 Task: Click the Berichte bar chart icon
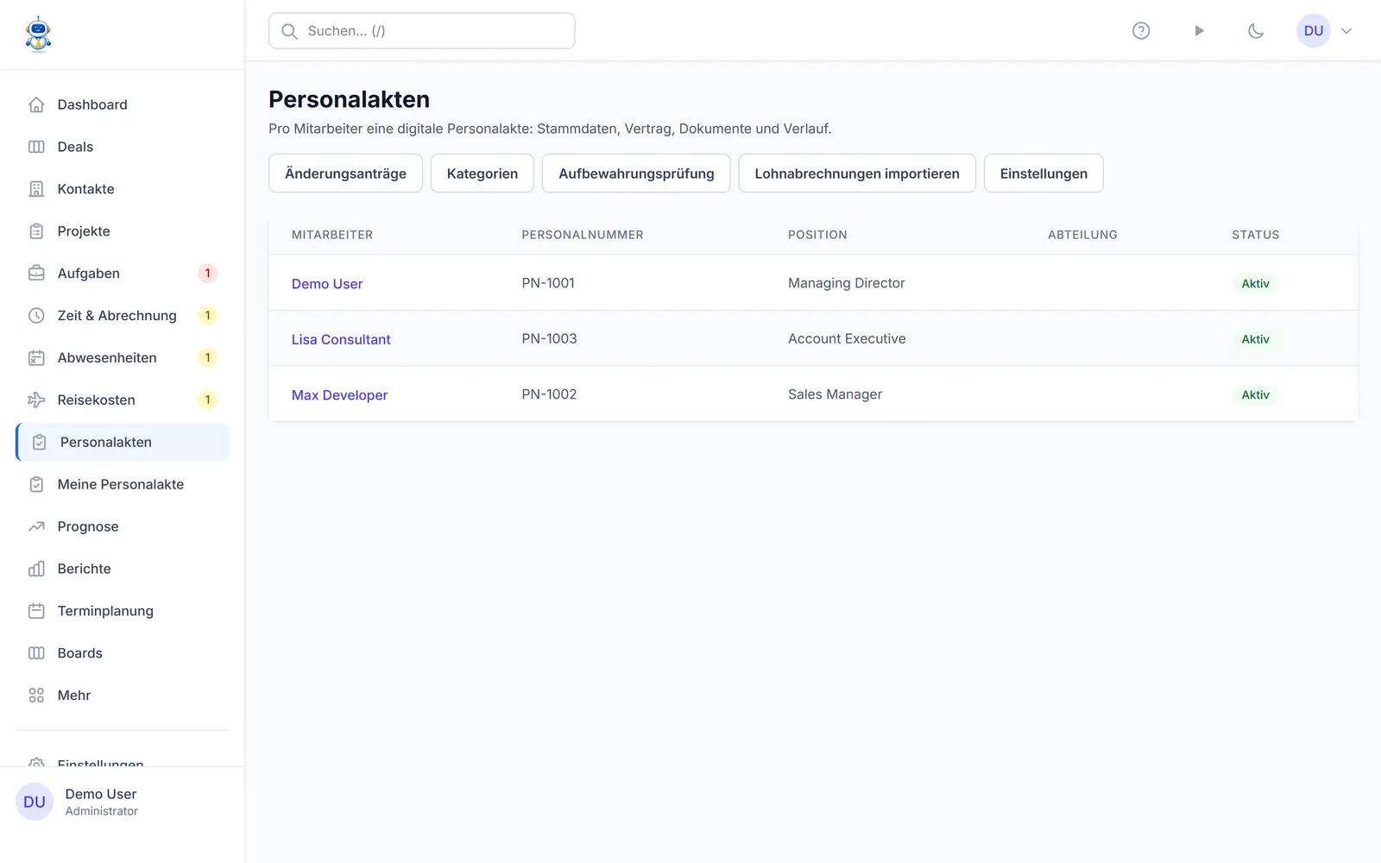(36, 569)
